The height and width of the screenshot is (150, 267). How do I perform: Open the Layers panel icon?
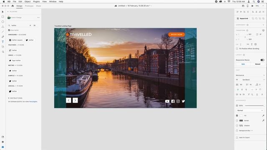coord(3,142)
